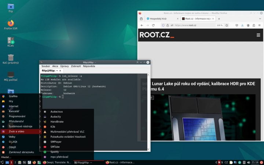Launch SMTube from the menu

pyautogui.click(x=68, y=147)
